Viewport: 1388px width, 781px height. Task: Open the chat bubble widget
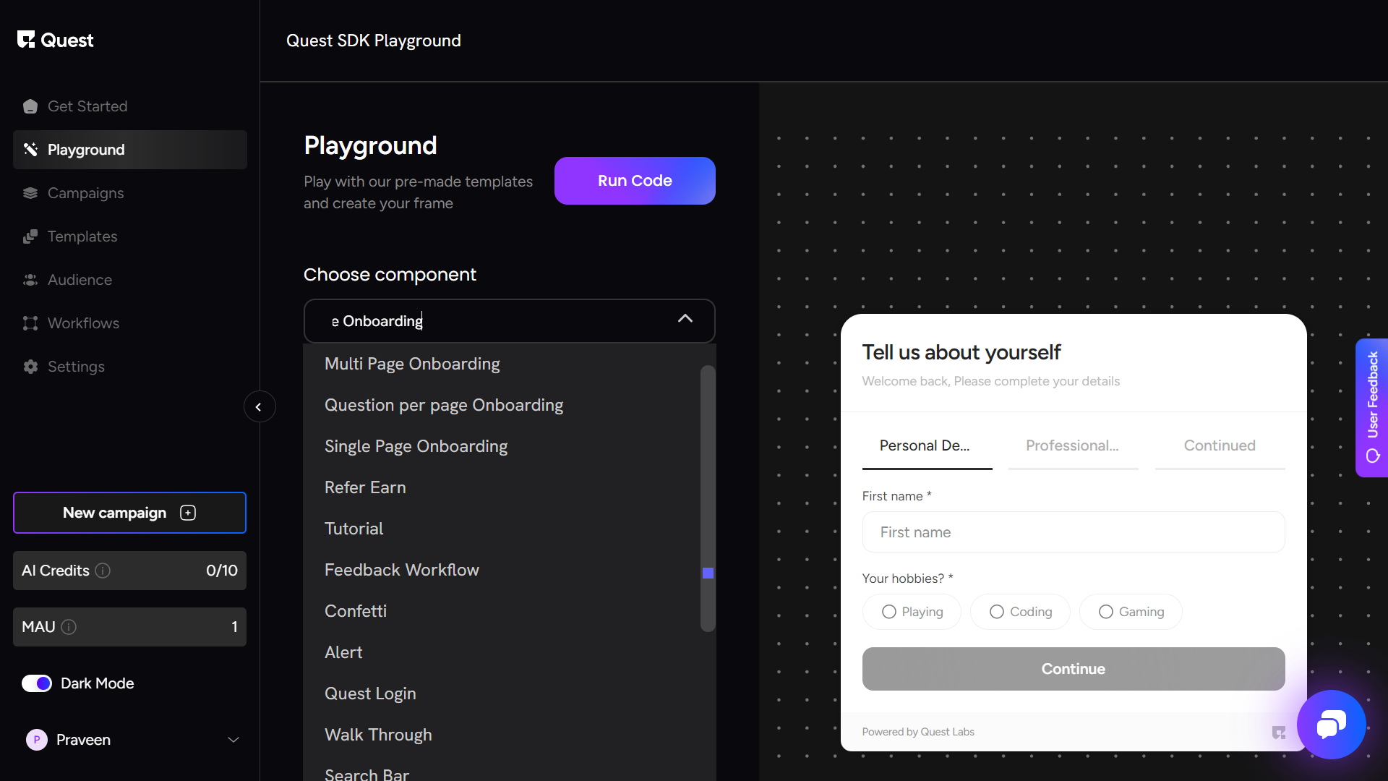tap(1331, 724)
